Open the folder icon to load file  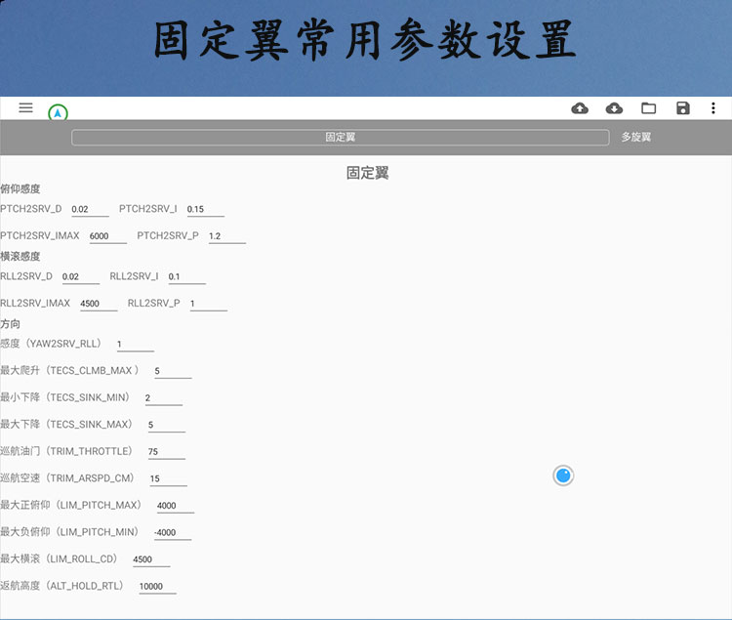648,108
